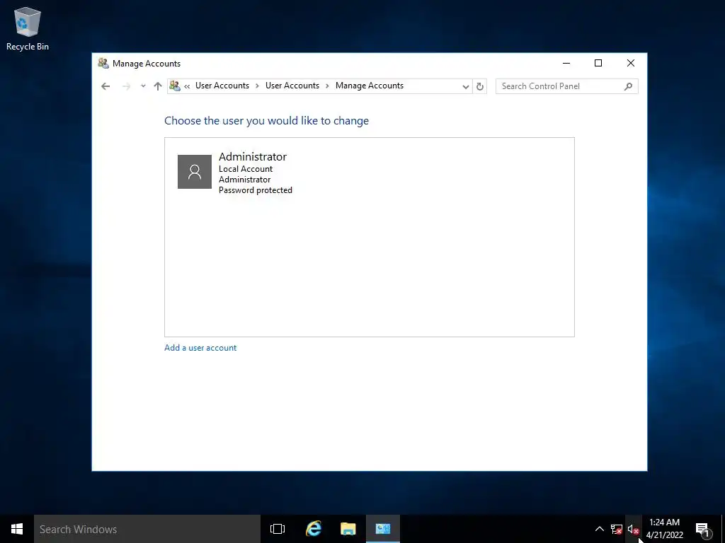Image resolution: width=725 pixels, height=543 pixels.
Task: Open the Recycle Bin desktop icon
Action: pyautogui.click(x=28, y=28)
